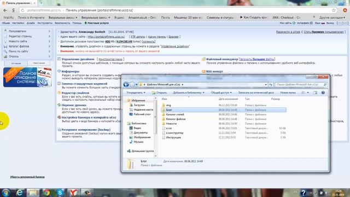The width and height of the screenshot is (350, 197).
Task: Open 'Другие закладки' bookmarks dropdown
Action: (x=332, y=18)
